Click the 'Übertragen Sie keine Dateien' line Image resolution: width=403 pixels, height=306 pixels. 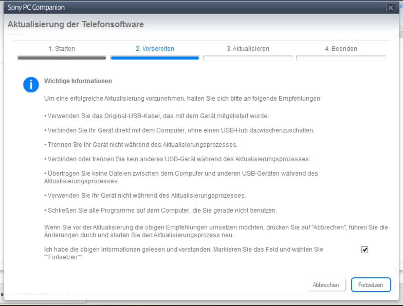181,177
